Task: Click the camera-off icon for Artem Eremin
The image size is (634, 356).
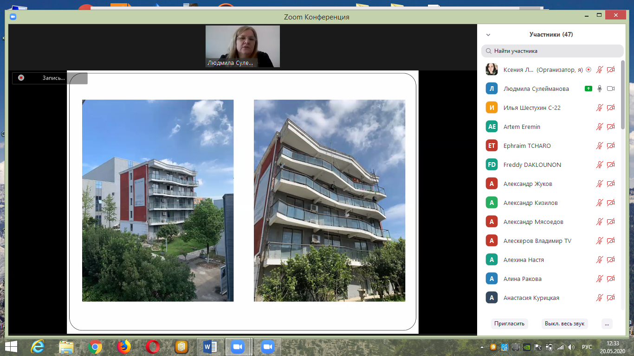Action: tap(611, 127)
